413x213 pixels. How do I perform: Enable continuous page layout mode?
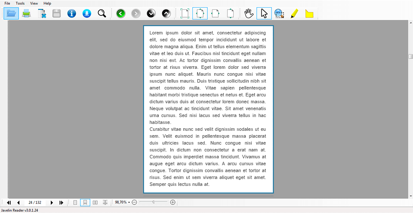click(85, 202)
